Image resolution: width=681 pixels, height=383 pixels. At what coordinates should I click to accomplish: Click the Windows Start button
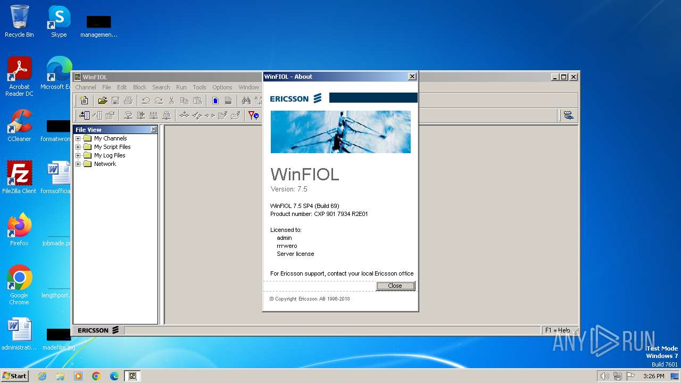click(14, 376)
